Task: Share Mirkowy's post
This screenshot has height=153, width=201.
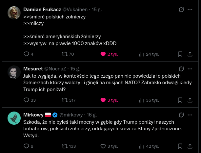Action: point(190,146)
